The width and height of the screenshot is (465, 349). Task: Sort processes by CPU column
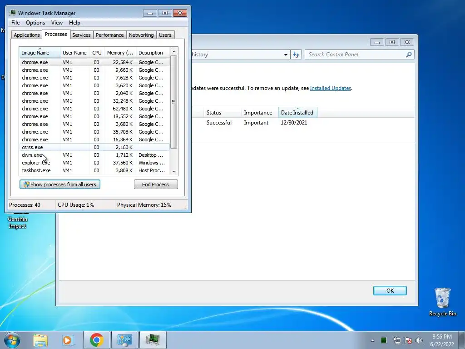pos(97,53)
